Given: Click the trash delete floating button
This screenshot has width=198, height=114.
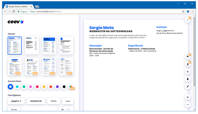Looking at the screenshot, I should coord(188,79).
